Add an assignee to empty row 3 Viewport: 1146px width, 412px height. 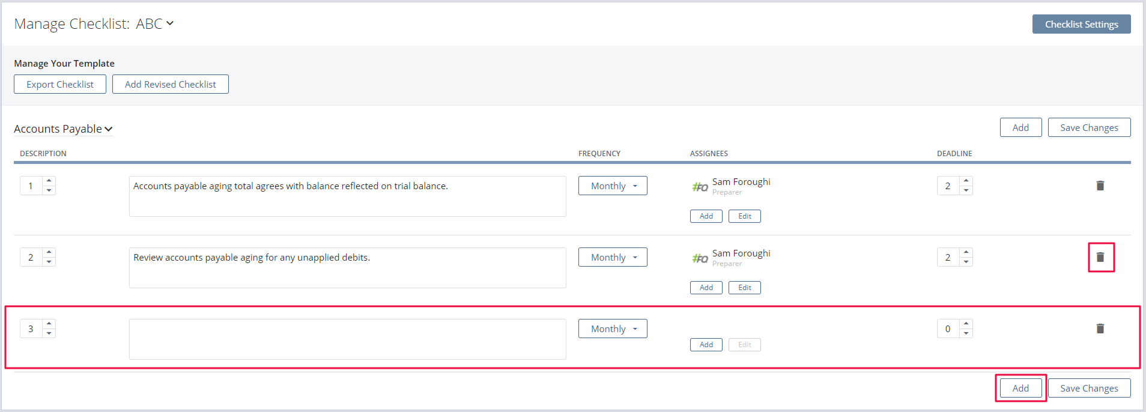706,345
